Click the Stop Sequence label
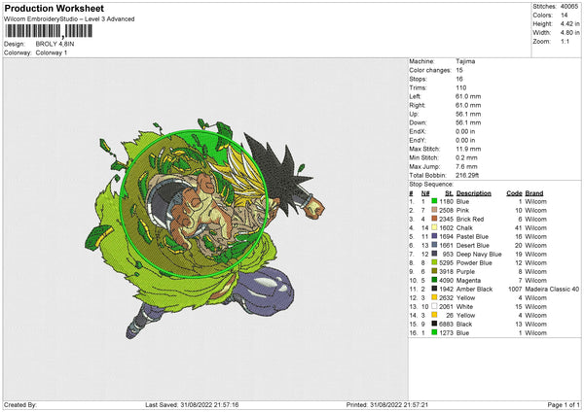 [431, 185]
